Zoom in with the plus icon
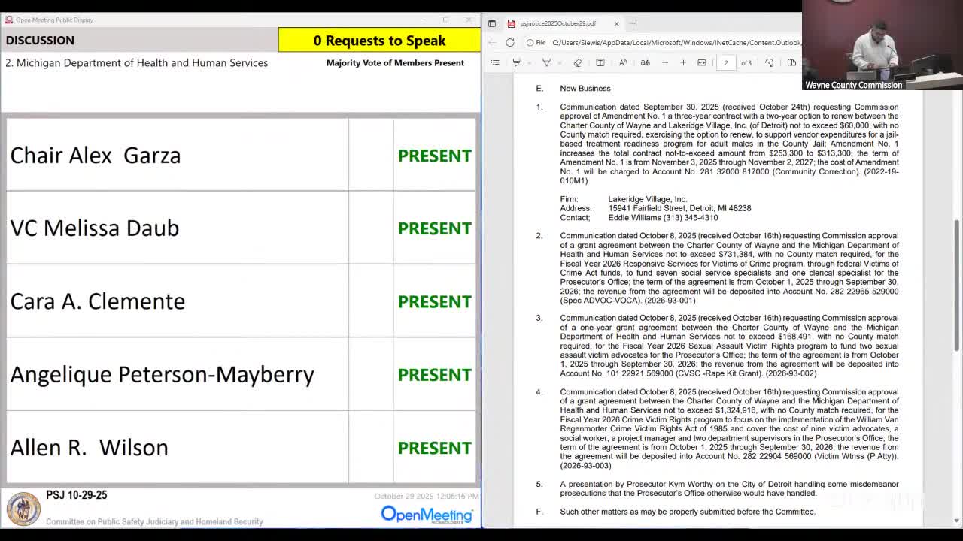Viewport: 963px width, 541px height. click(683, 62)
